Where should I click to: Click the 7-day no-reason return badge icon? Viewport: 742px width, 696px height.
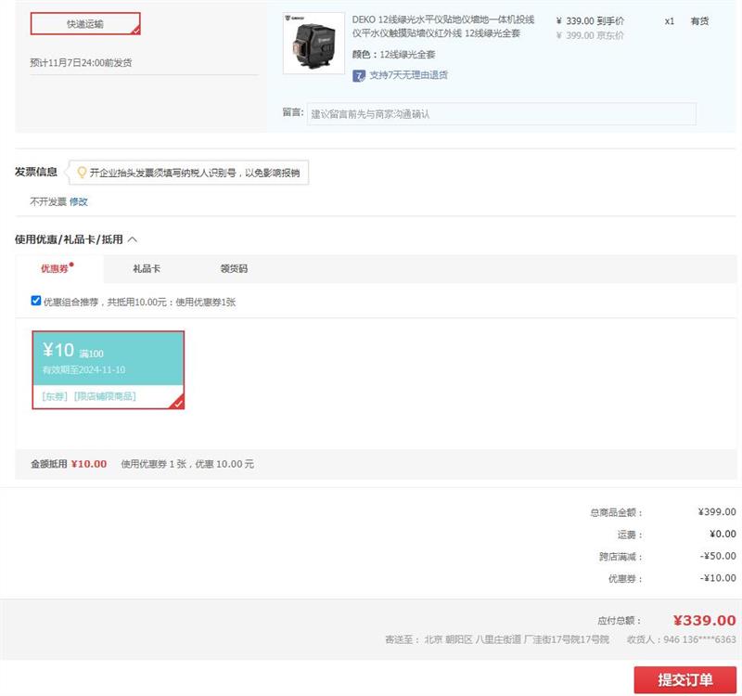359,75
